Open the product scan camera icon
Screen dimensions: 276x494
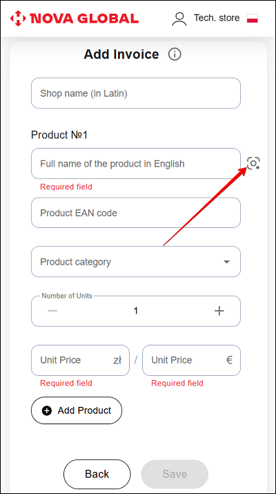[253, 163]
